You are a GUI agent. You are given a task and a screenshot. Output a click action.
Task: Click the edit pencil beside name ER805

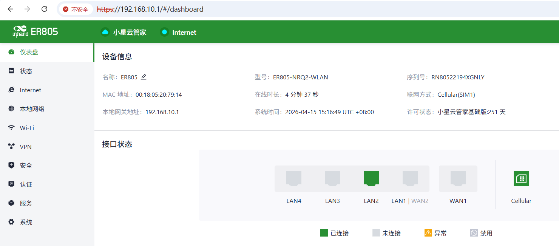pos(144,77)
